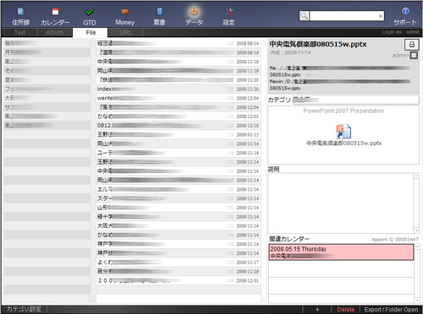Viewport: 423px width, 314px height.
Task: Select the file row dated 2008/09/14
Action: [x=179, y=43]
